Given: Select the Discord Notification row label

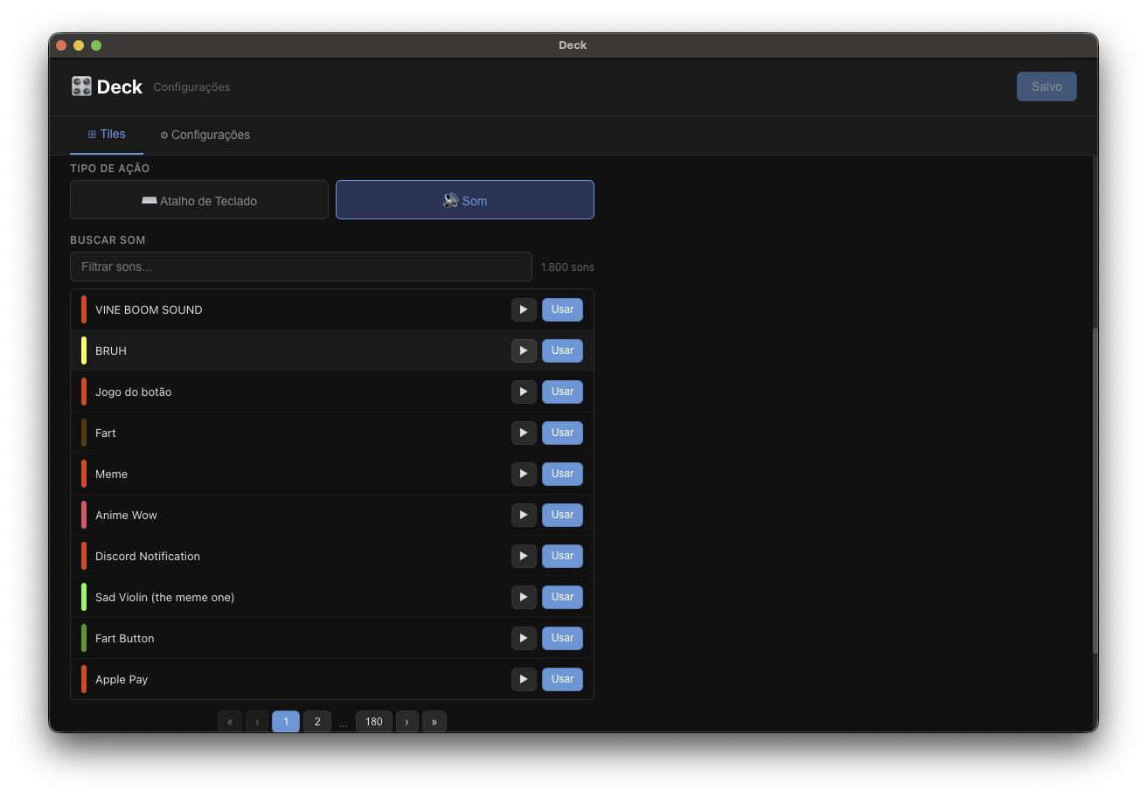Looking at the screenshot, I should [x=148, y=556].
